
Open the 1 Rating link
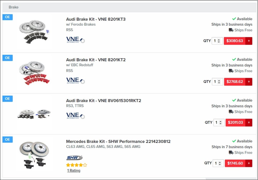tap(74, 171)
